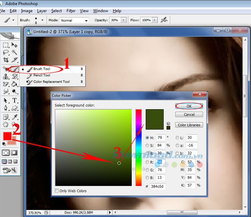Click the background color swatch in toolbox
The height and width of the screenshot is (217, 251).
[14, 142]
